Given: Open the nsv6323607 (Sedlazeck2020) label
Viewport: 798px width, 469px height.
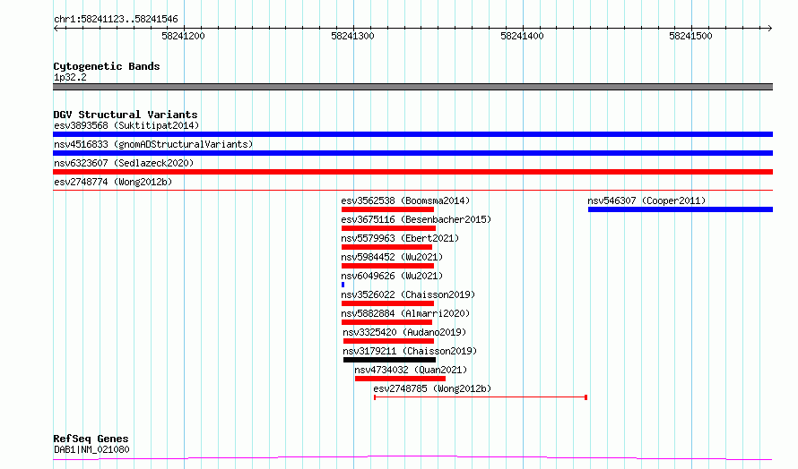Looking at the screenshot, I should coord(124,163).
